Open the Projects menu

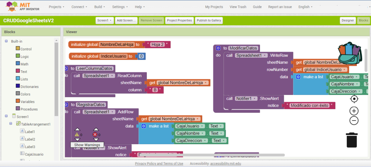point(57,7)
